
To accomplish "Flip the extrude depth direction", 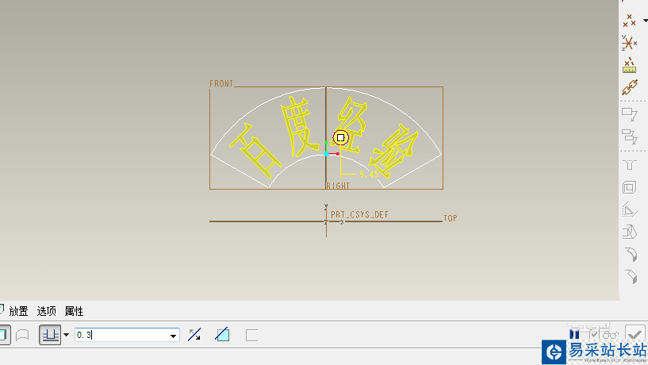I will click(x=194, y=335).
